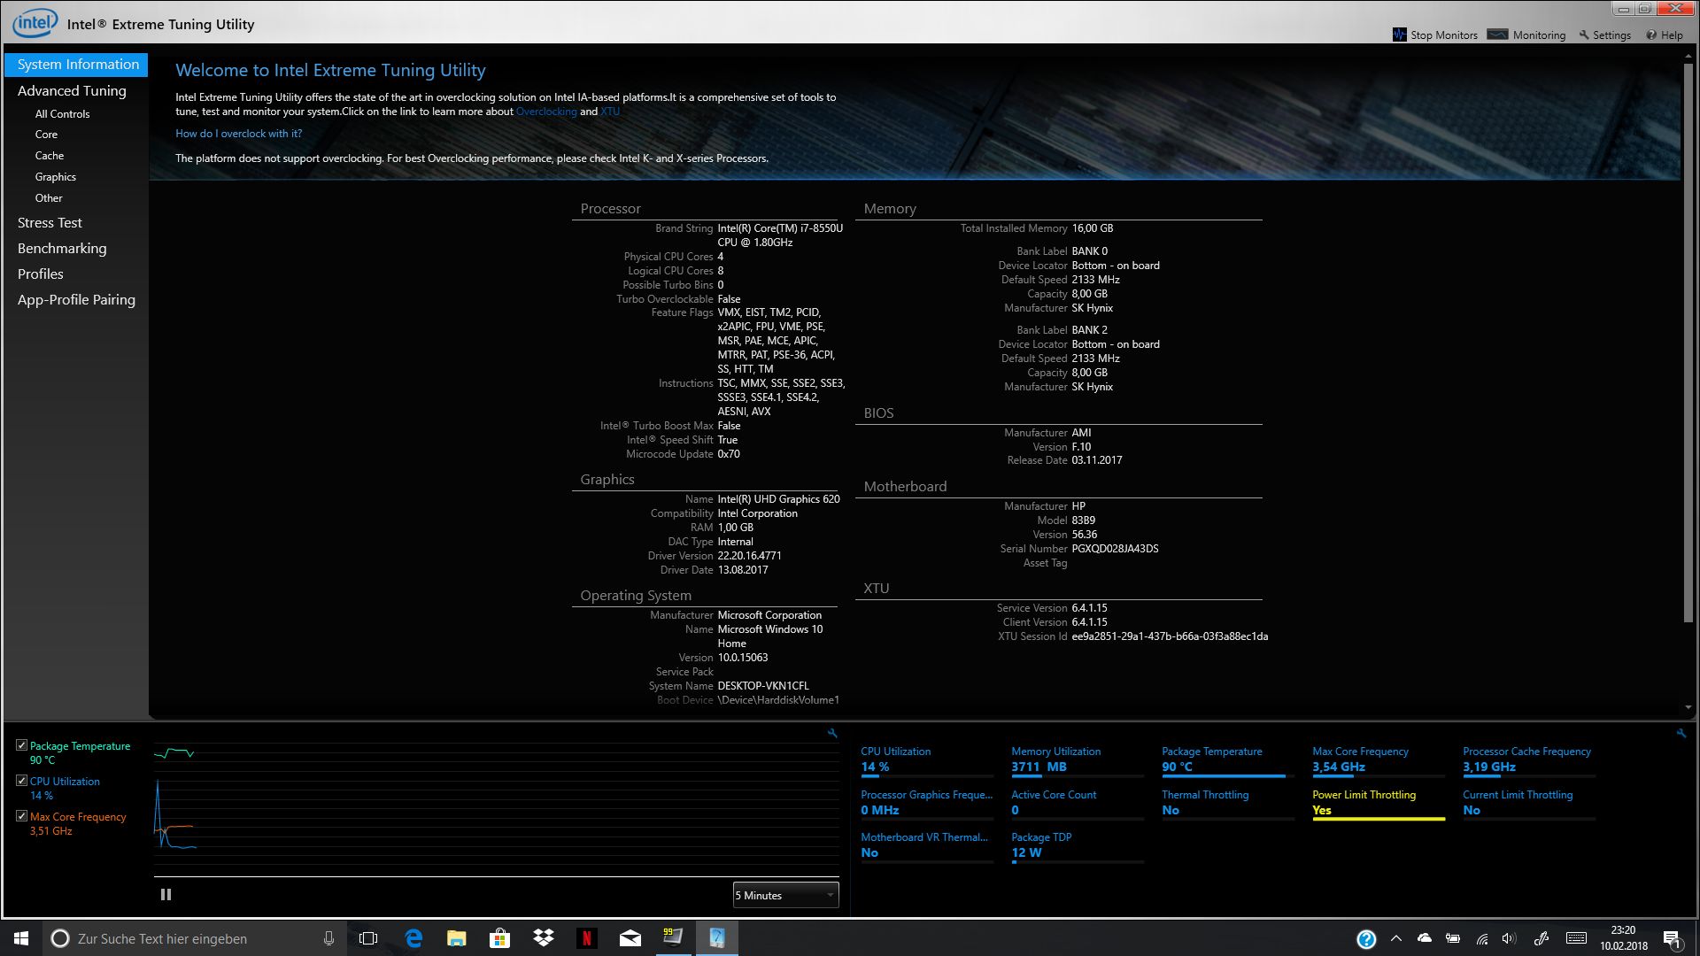Click the 'How do I overclock with it?' link

click(238, 134)
